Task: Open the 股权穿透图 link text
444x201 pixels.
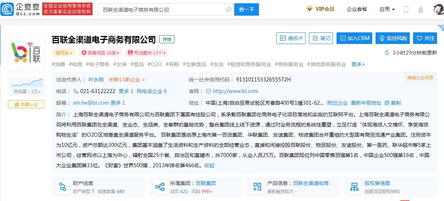Action: (x=377, y=183)
